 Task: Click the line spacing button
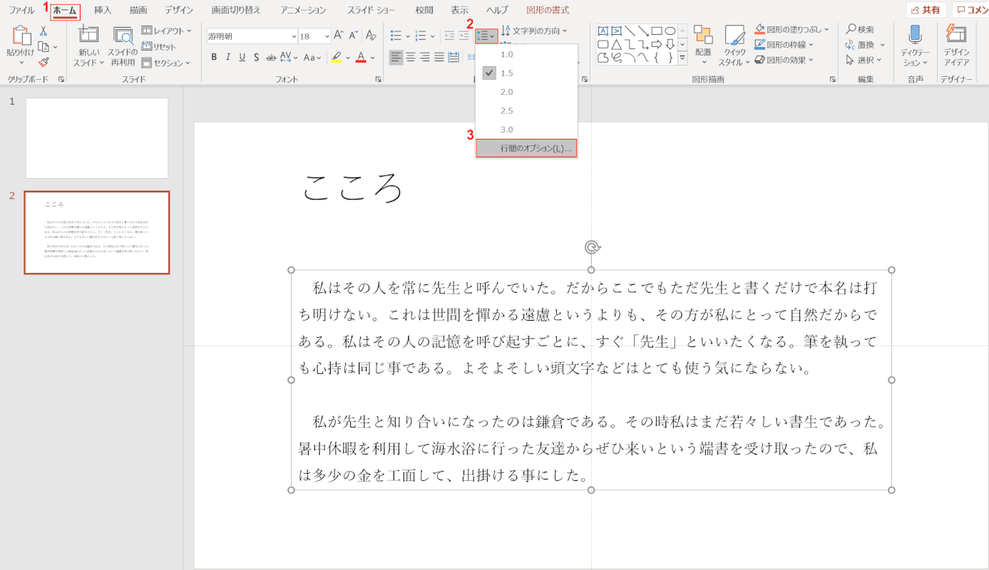click(486, 36)
